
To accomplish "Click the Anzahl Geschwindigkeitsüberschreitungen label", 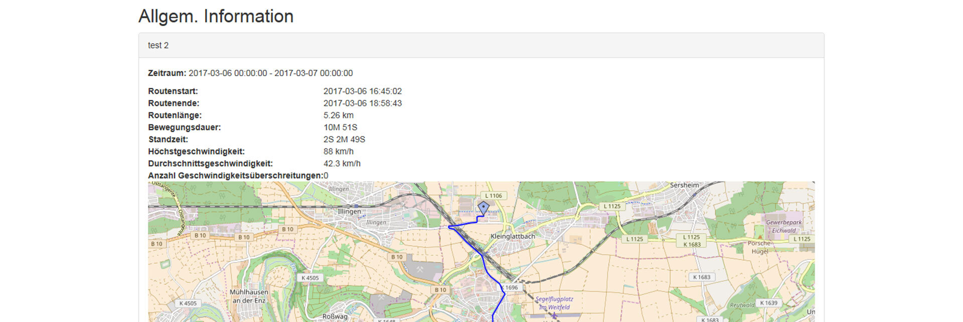I will 236,176.
